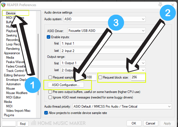The image size is (178, 127).
Task: Open the Video/Import/Misc page
Action: click(x=18, y=111)
